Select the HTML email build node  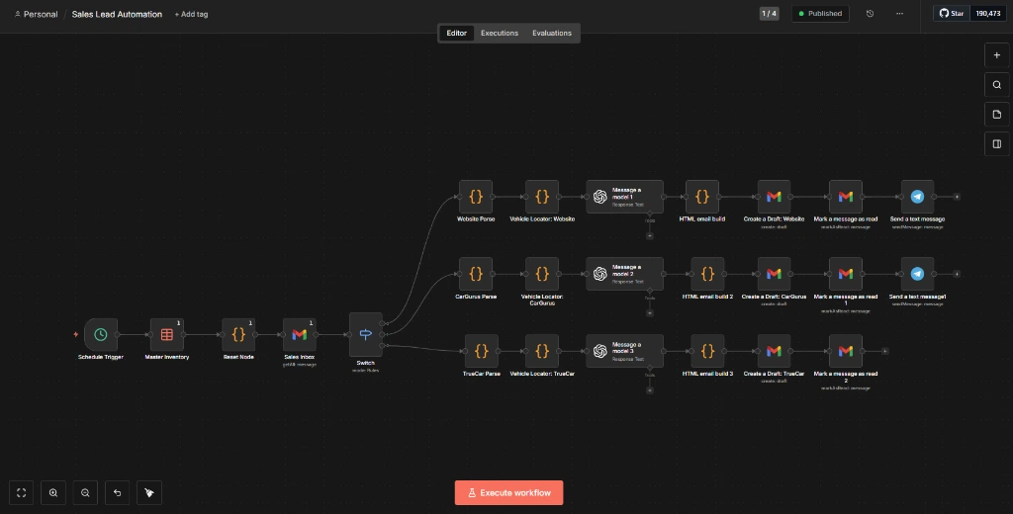coord(702,197)
